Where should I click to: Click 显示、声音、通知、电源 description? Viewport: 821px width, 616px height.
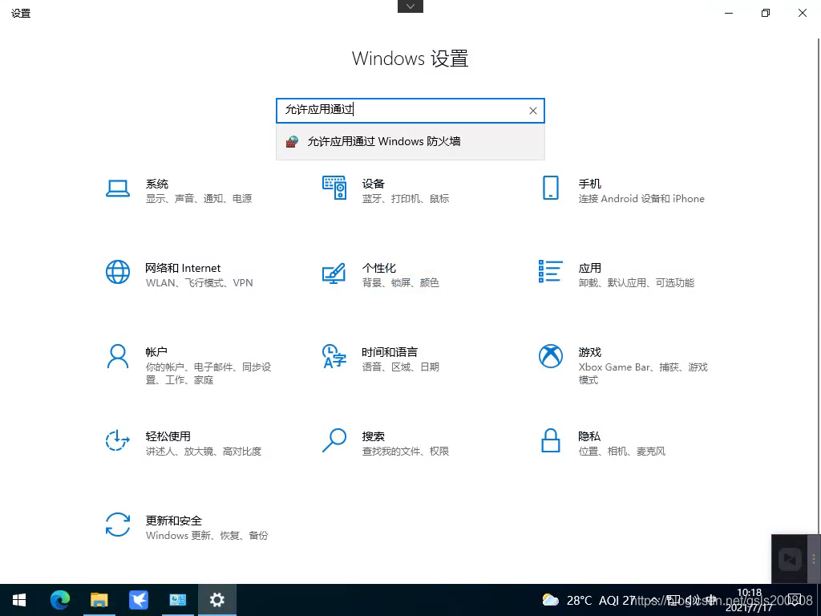point(199,199)
